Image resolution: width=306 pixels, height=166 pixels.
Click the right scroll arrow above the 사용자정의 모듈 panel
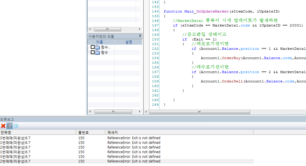click(x=140, y=29)
